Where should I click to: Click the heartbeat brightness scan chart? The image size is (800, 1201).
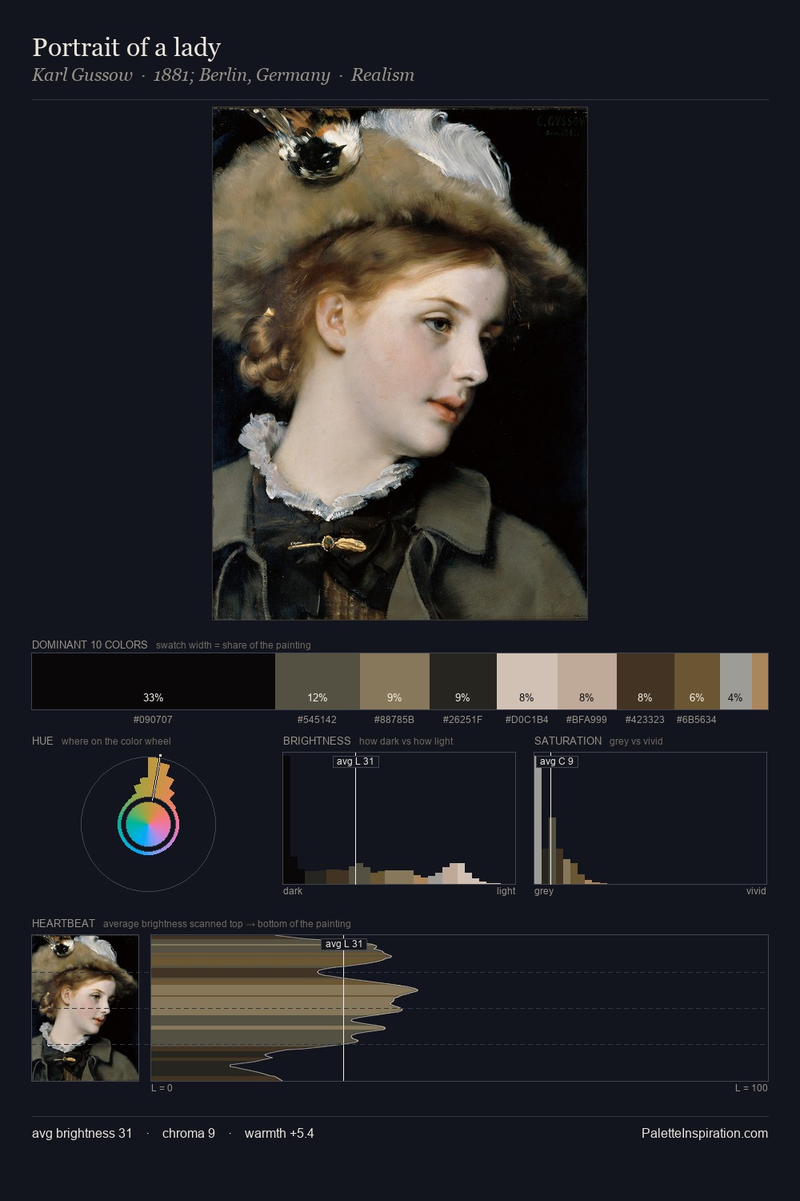(x=459, y=1008)
